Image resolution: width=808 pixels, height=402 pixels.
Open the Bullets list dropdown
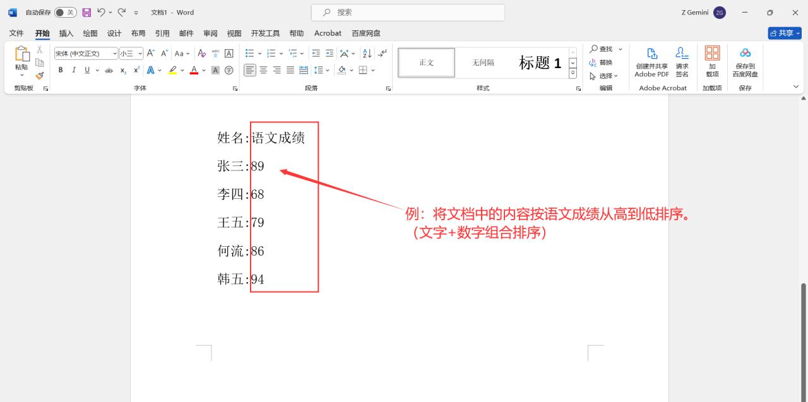coord(260,54)
